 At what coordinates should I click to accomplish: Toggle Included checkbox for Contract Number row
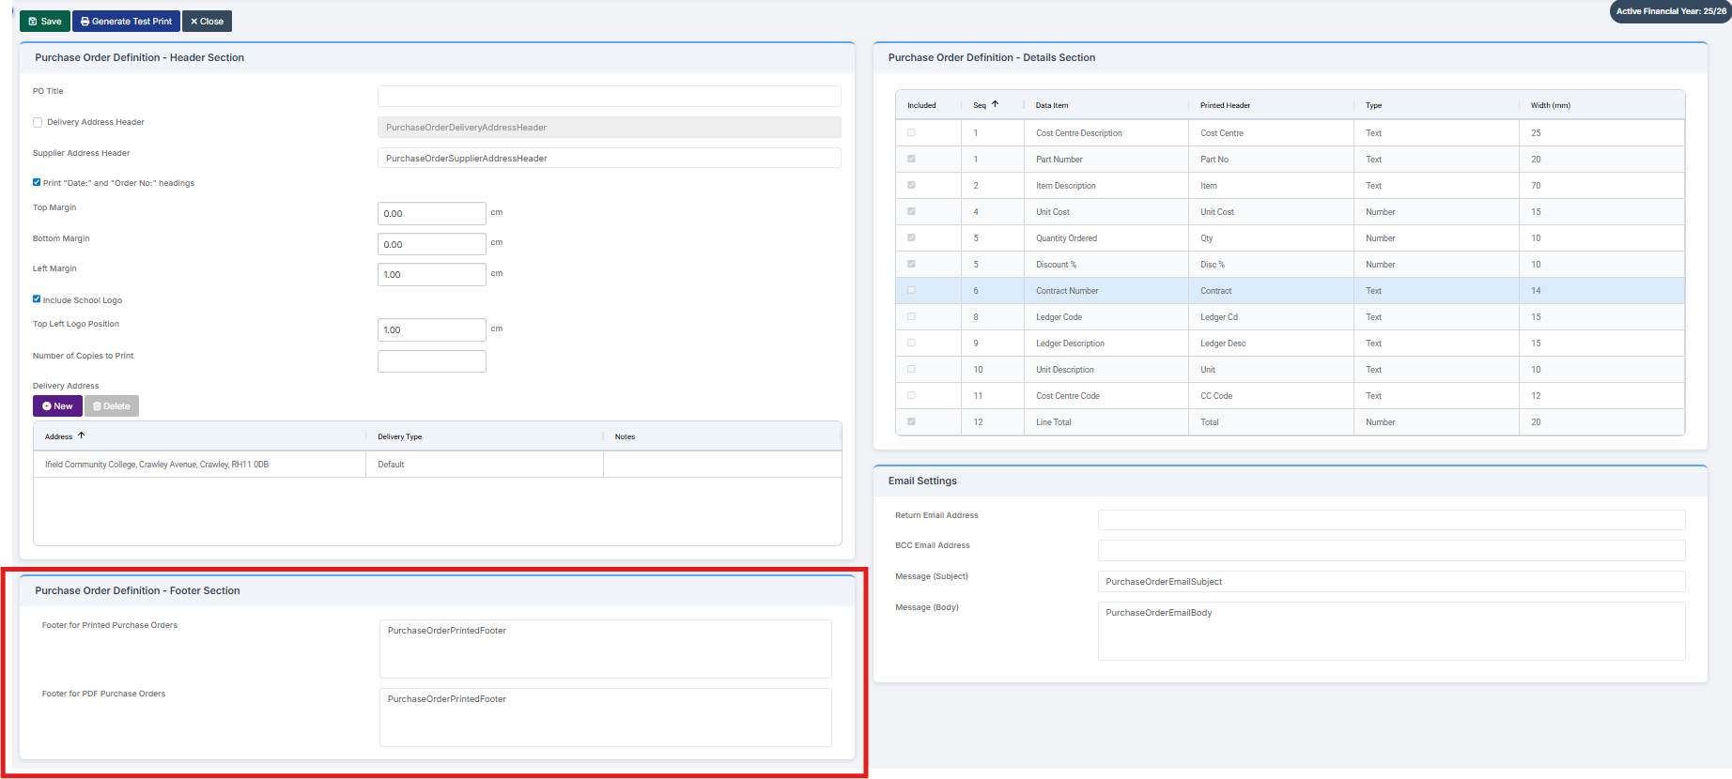click(911, 291)
